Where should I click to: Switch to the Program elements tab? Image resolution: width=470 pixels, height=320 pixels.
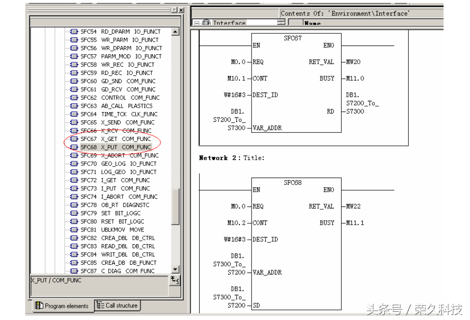pyautogui.click(x=62, y=306)
